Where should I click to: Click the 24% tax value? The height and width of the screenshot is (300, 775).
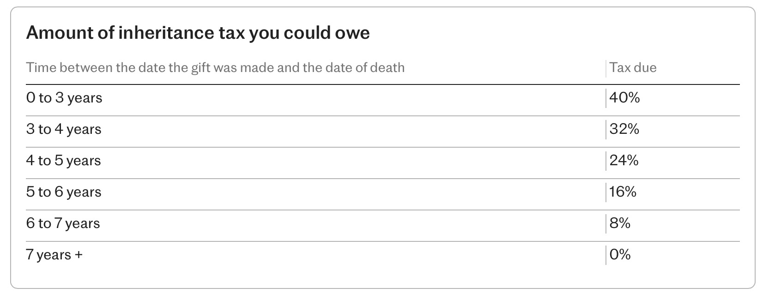coord(624,161)
